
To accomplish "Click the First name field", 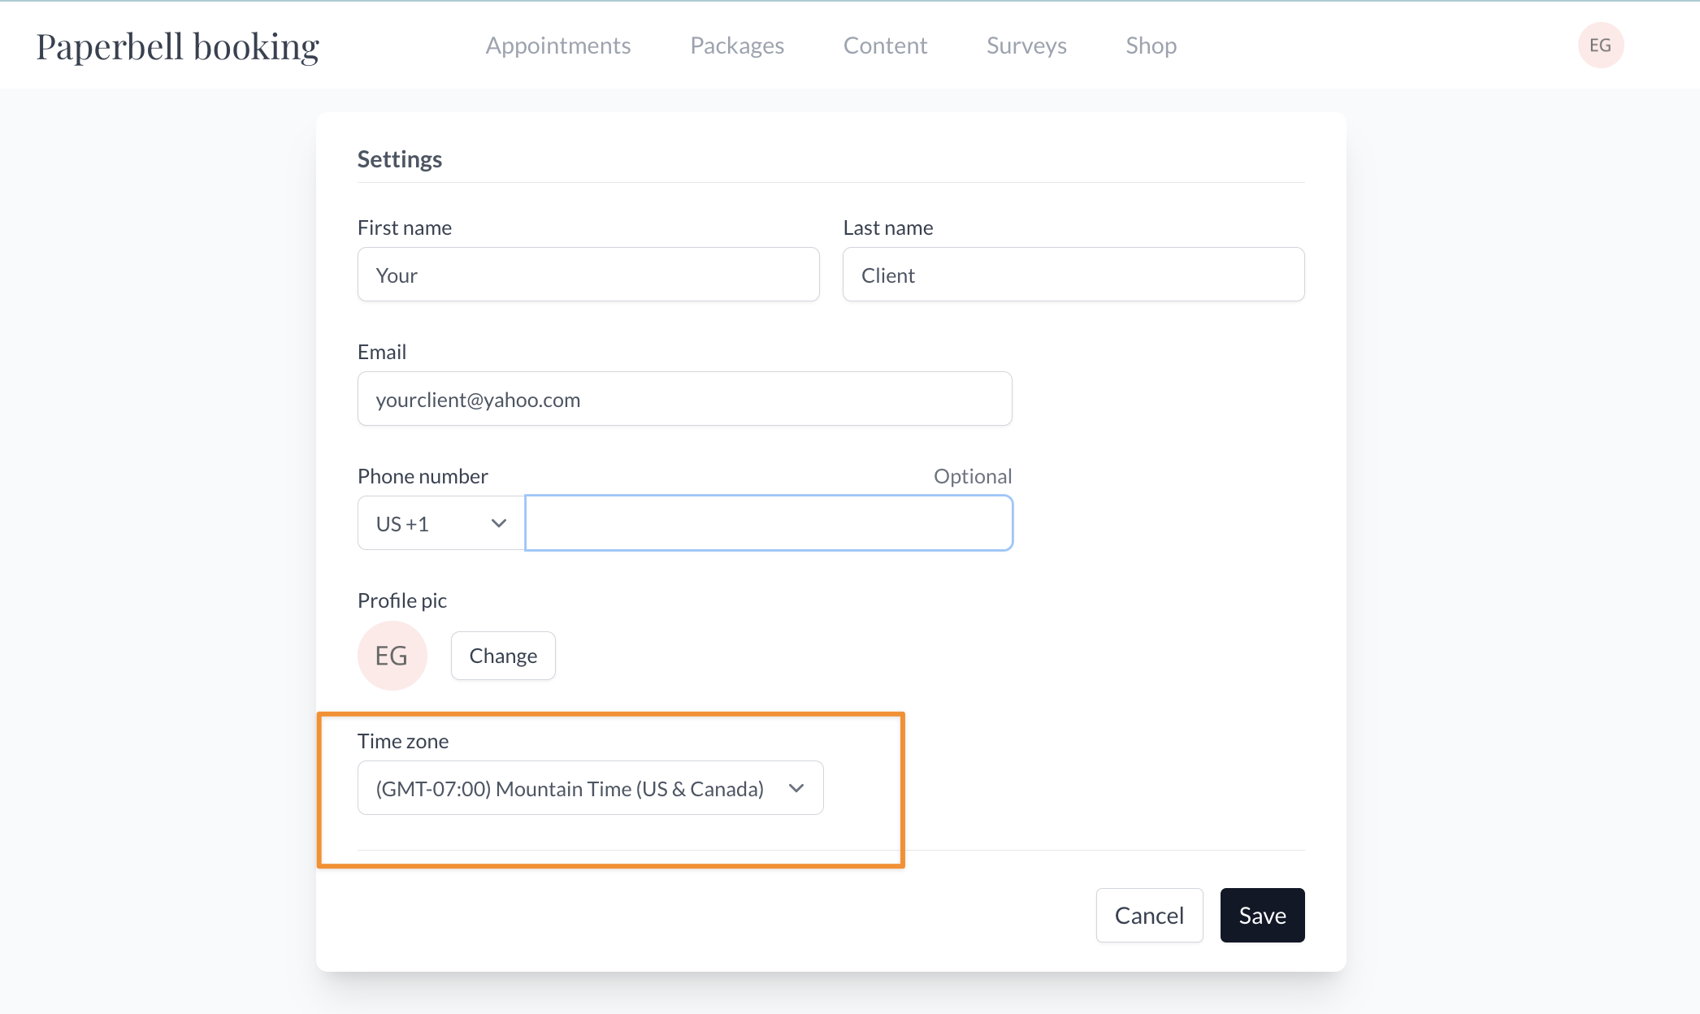I will pos(588,275).
